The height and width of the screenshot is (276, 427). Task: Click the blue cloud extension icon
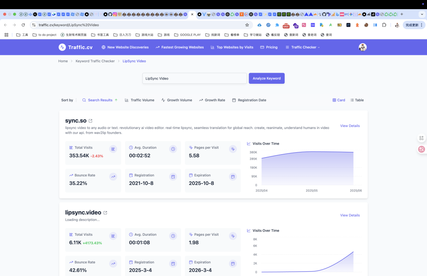coord(259,25)
